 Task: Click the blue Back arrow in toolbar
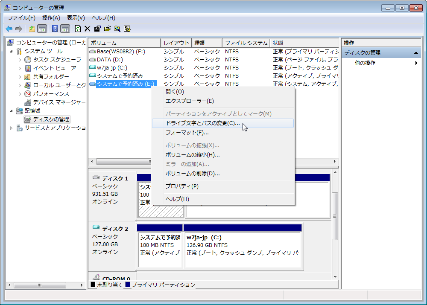(9, 29)
